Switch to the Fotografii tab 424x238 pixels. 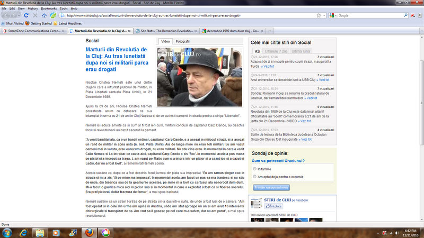[182, 41]
